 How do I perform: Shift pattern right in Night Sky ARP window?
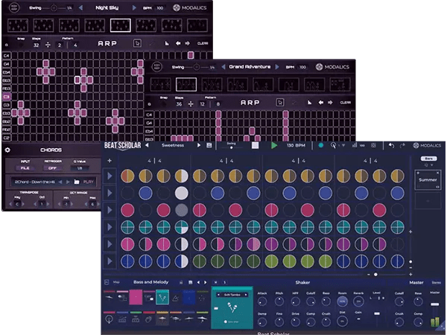click(187, 43)
